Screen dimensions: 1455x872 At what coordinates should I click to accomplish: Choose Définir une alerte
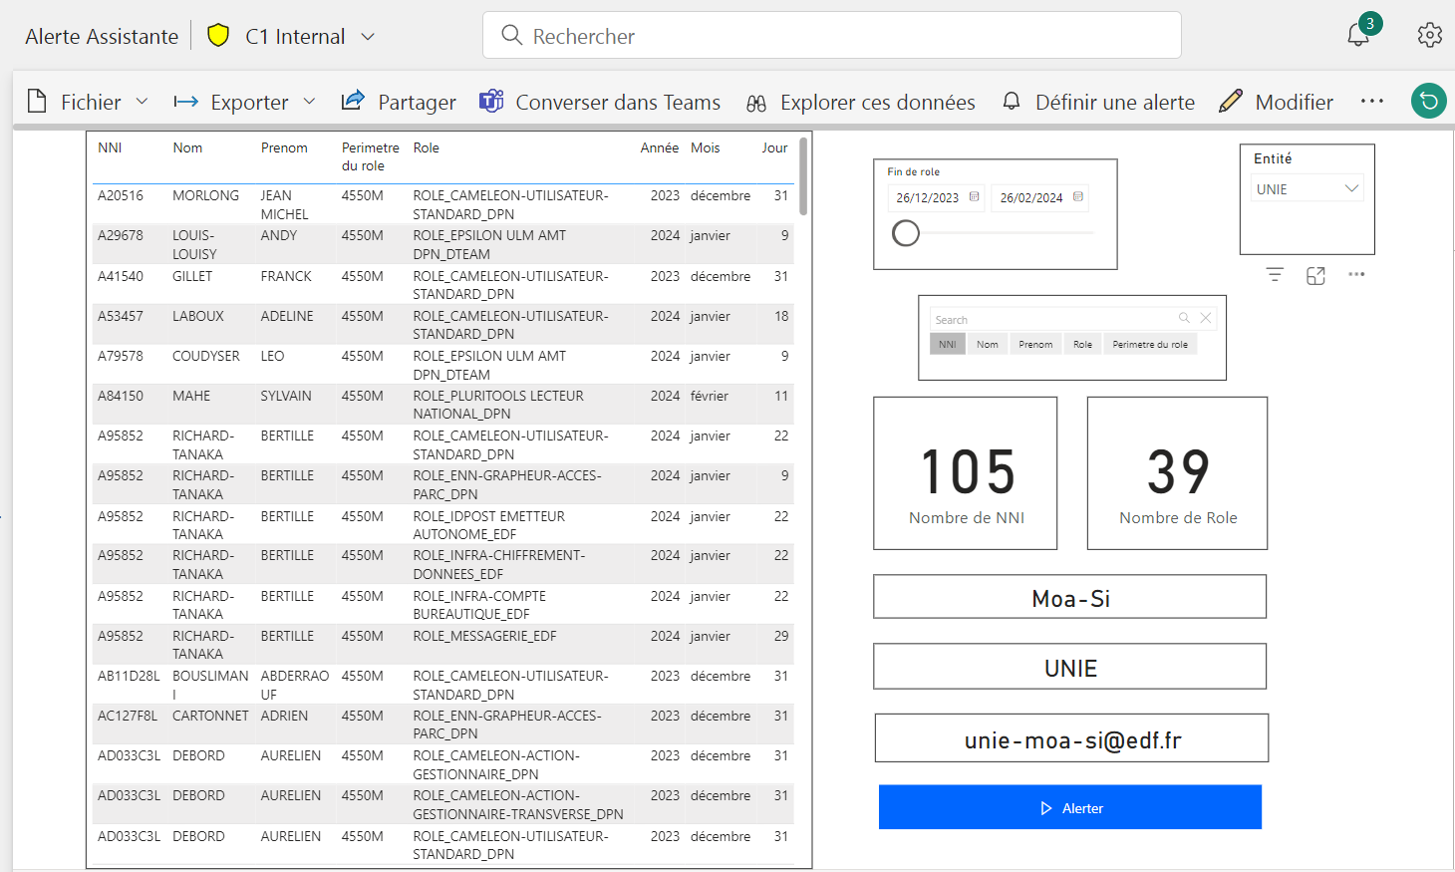(x=1098, y=102)
